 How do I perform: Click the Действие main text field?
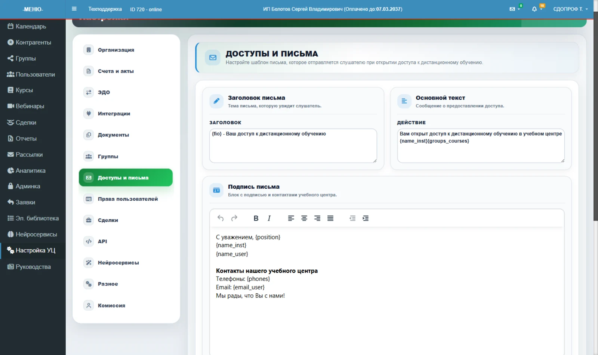[x=481, y=146]
